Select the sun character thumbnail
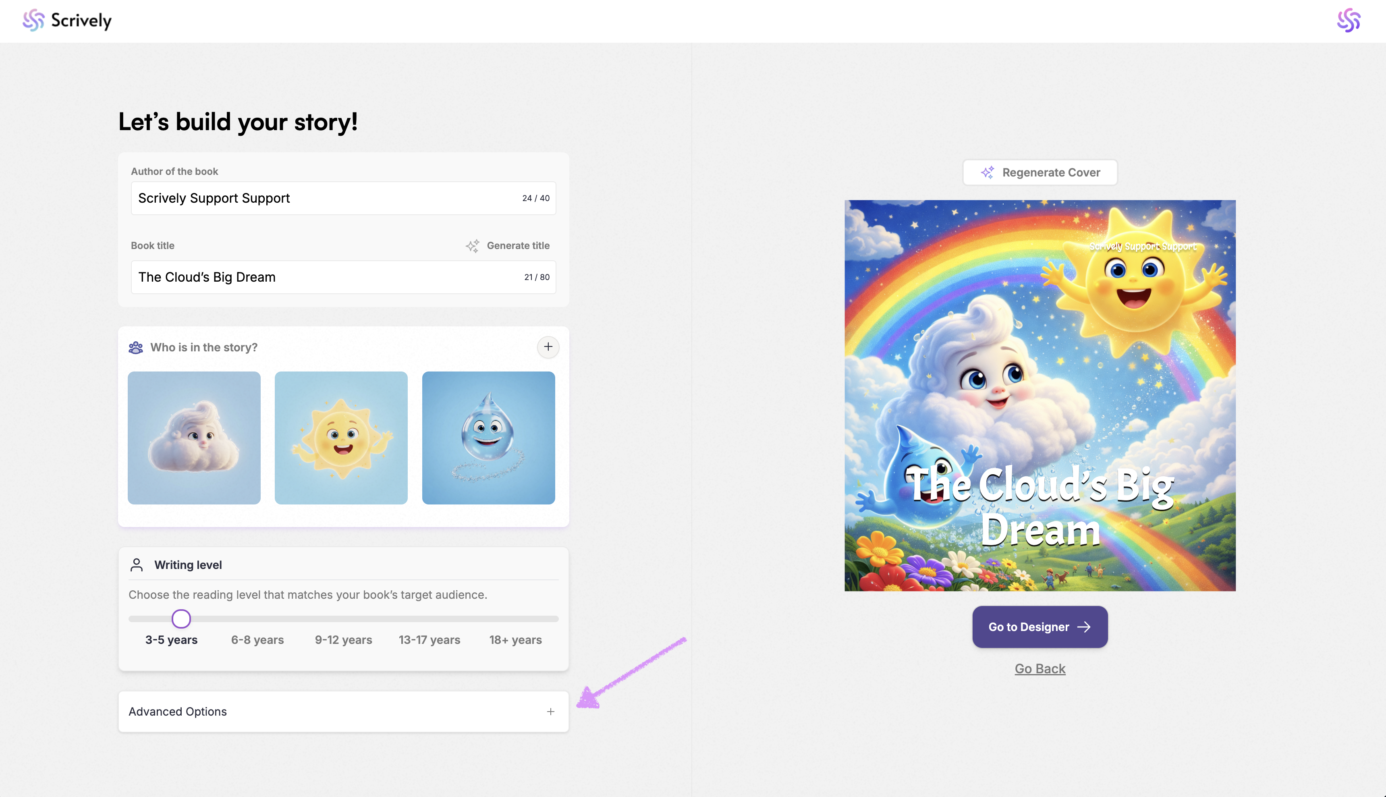Screen dimensions: 1386x797 341,438
